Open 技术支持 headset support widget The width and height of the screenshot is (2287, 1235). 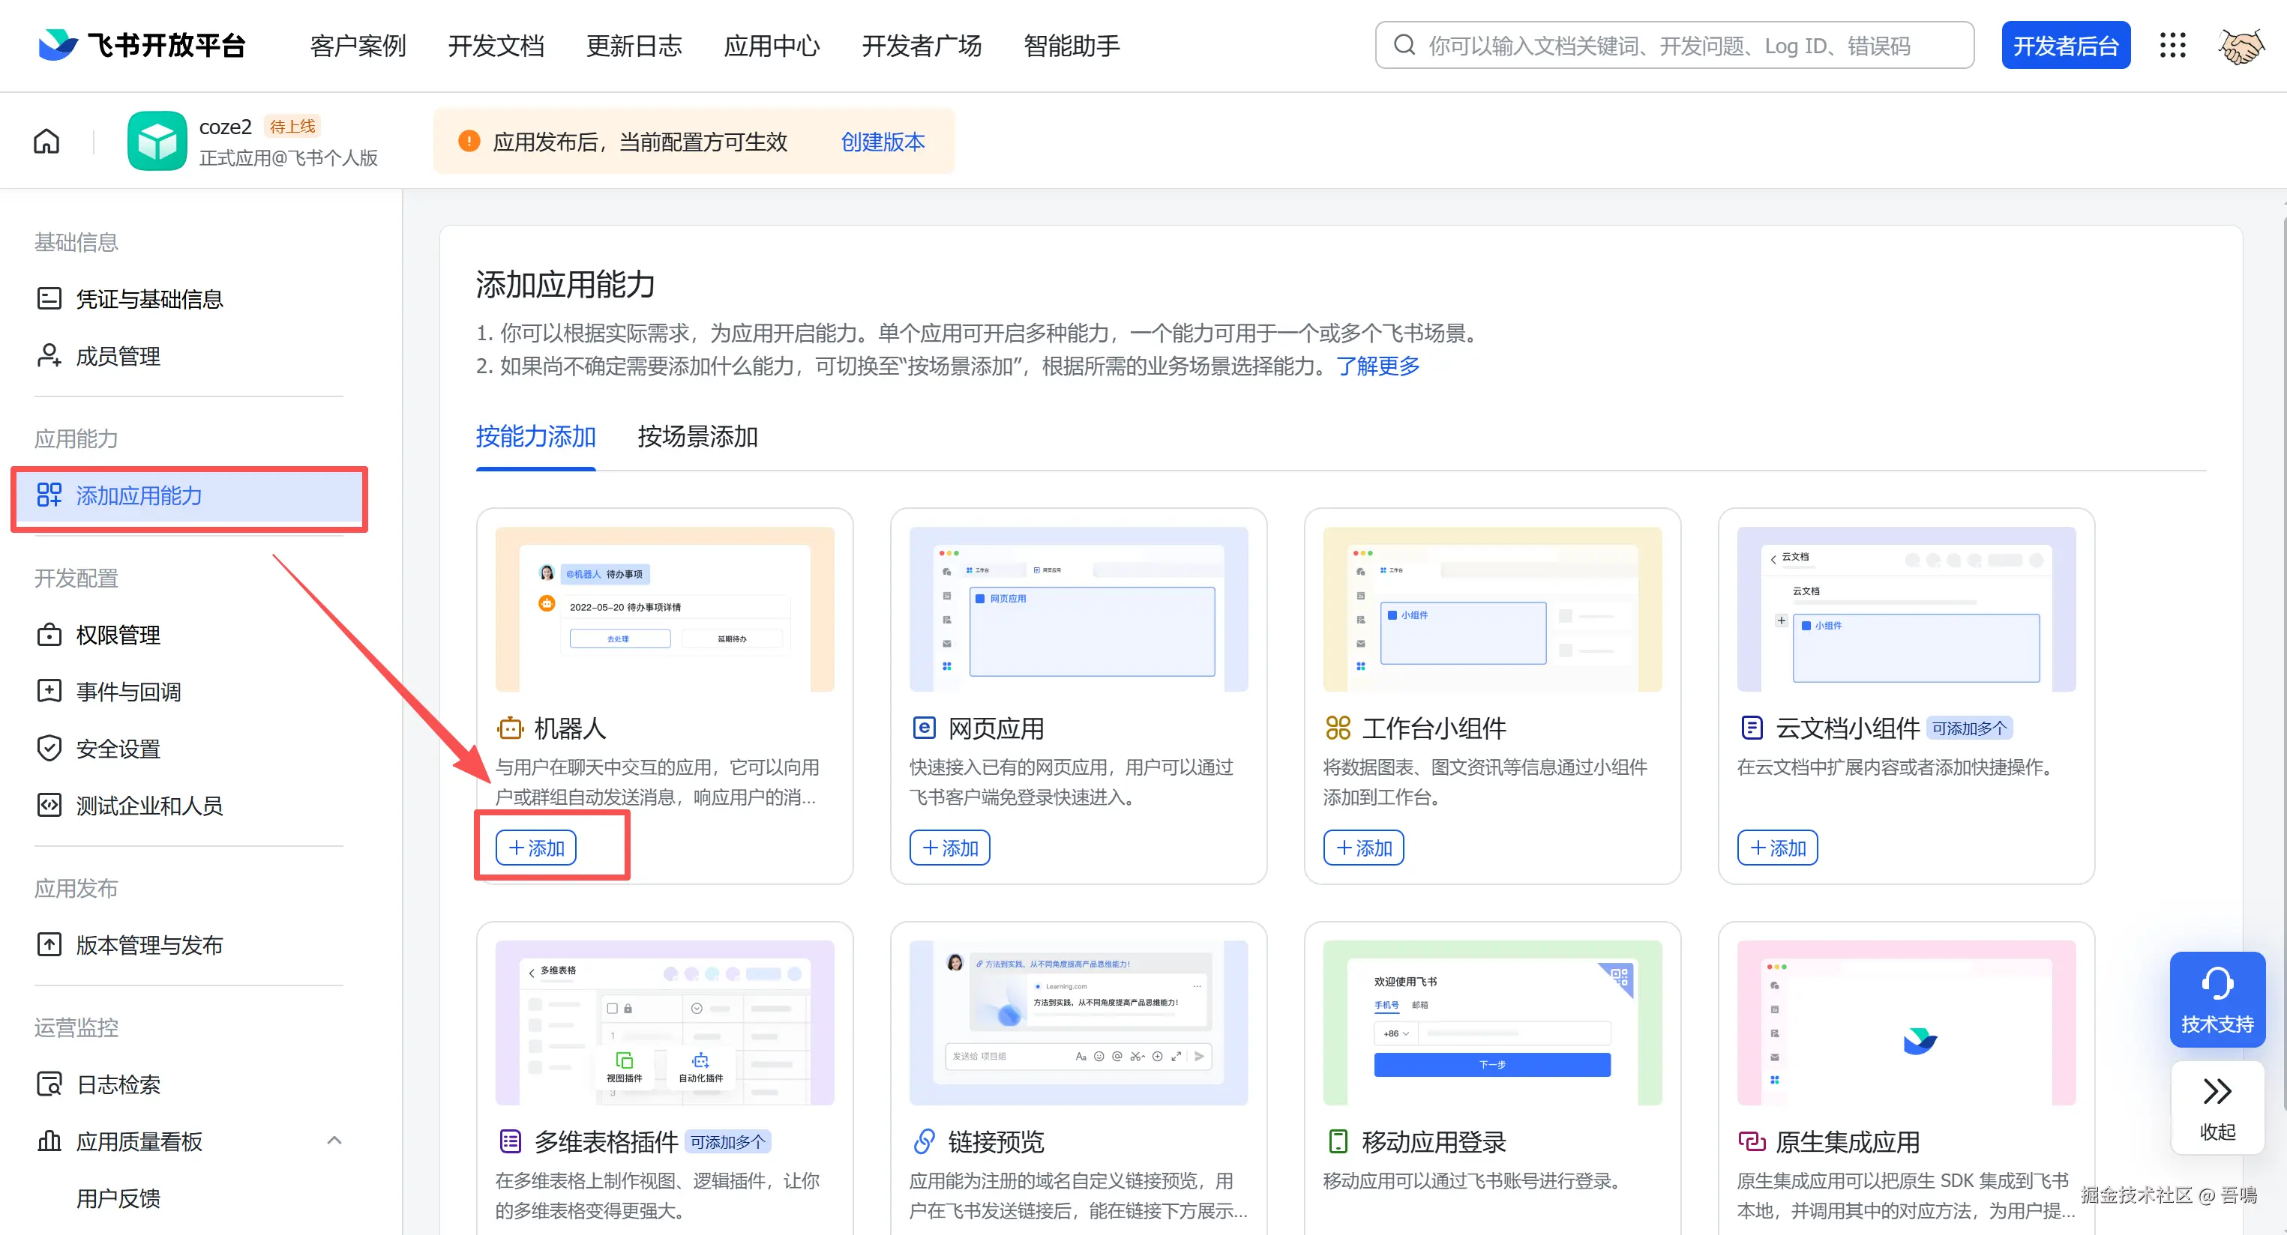pyautogui.click(x=2217, y=999)
